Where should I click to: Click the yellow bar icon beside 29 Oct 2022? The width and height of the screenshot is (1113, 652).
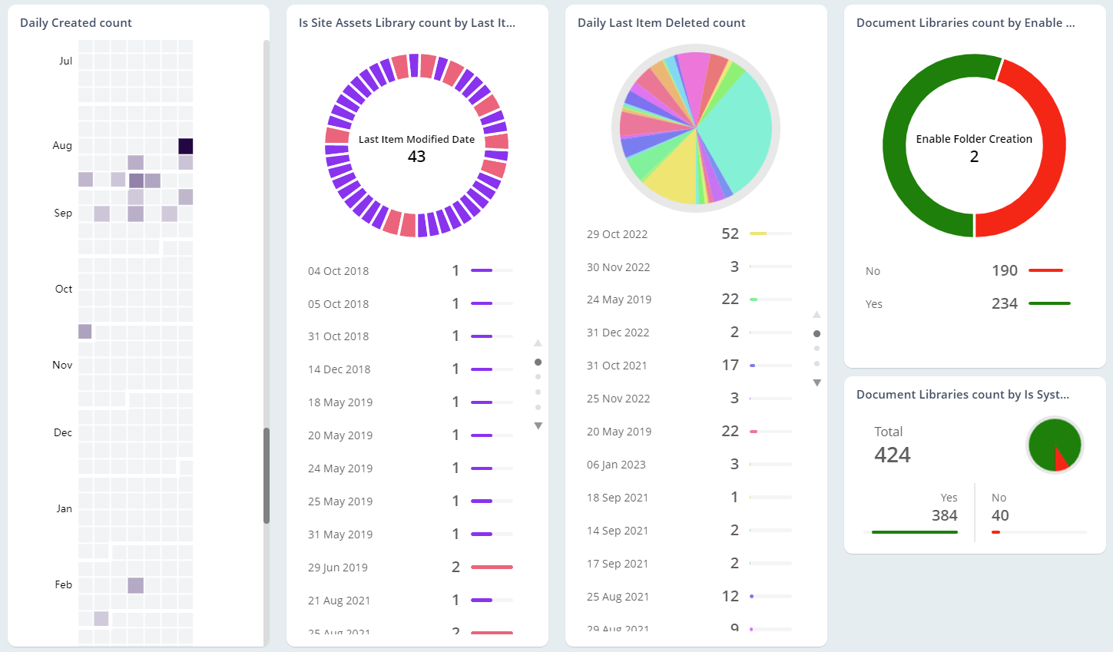[x=757, y=233]
